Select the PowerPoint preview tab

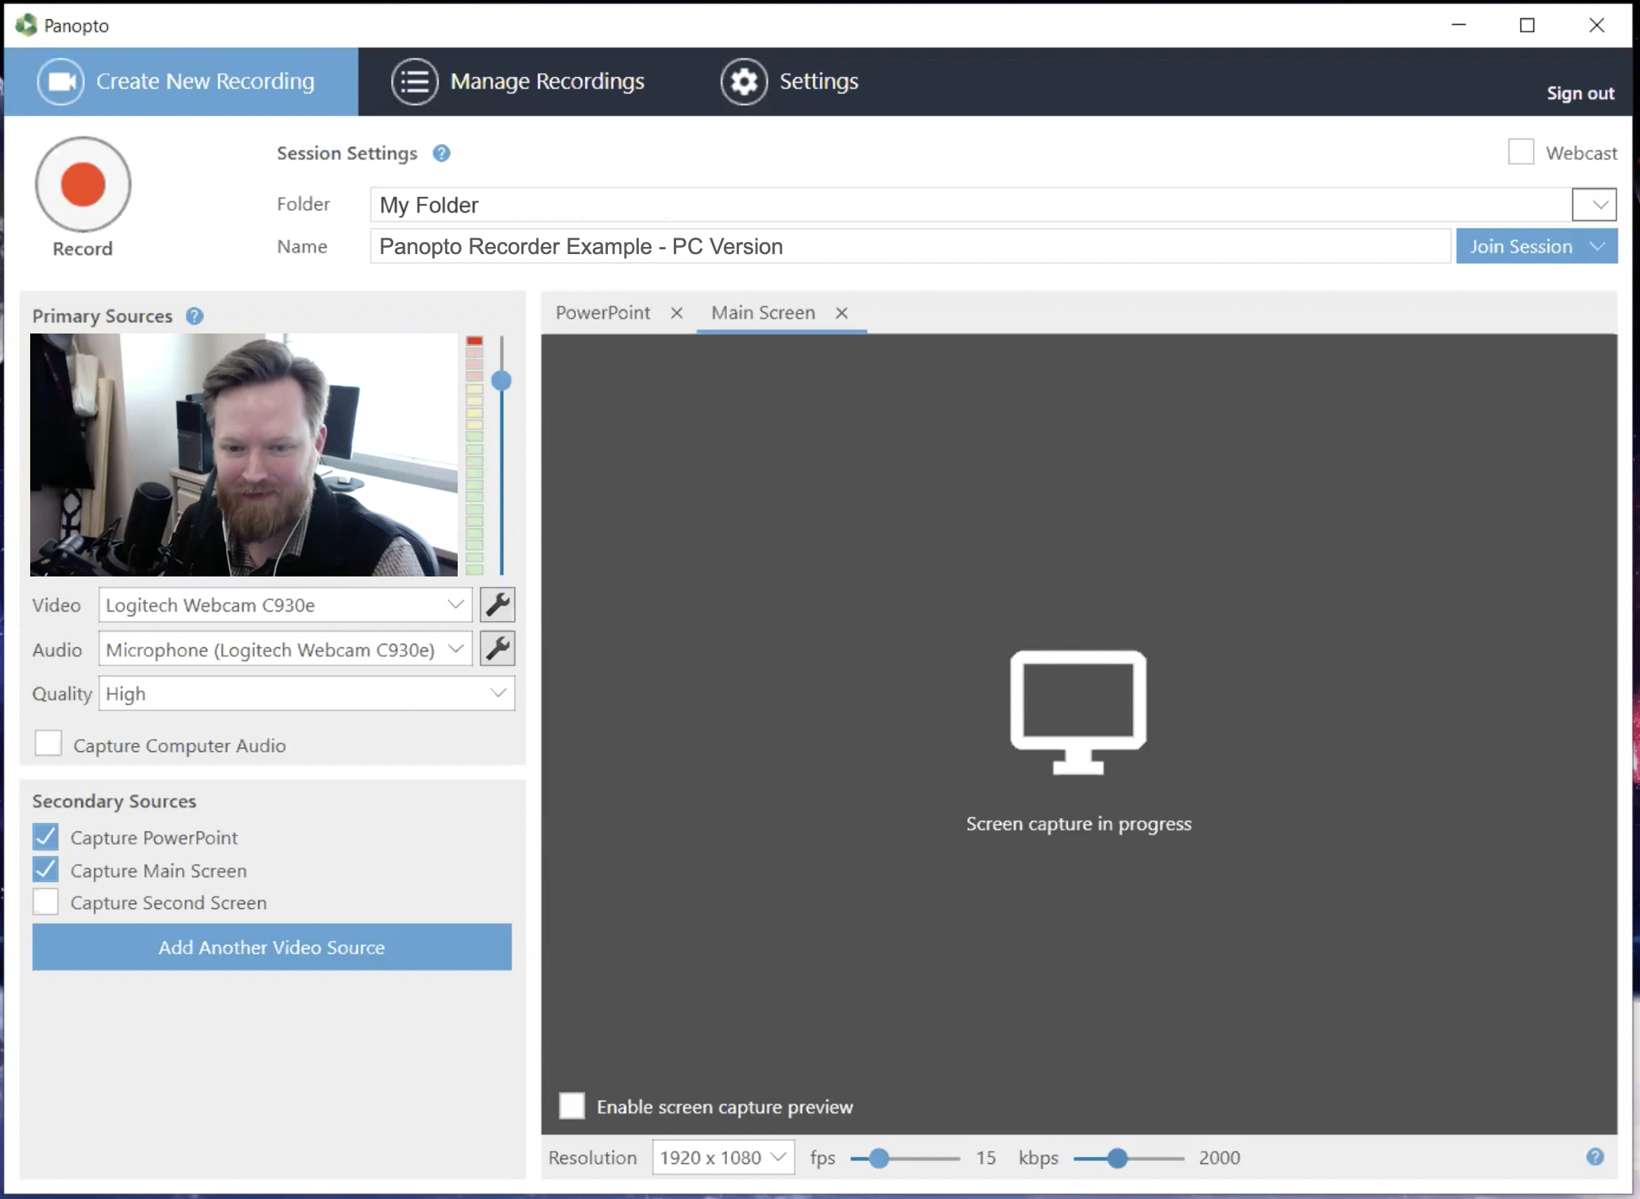[603, 313]
